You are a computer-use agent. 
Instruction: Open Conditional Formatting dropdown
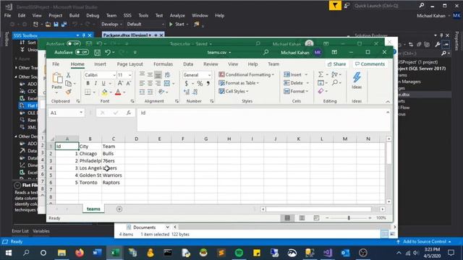(x=246, y=74)
